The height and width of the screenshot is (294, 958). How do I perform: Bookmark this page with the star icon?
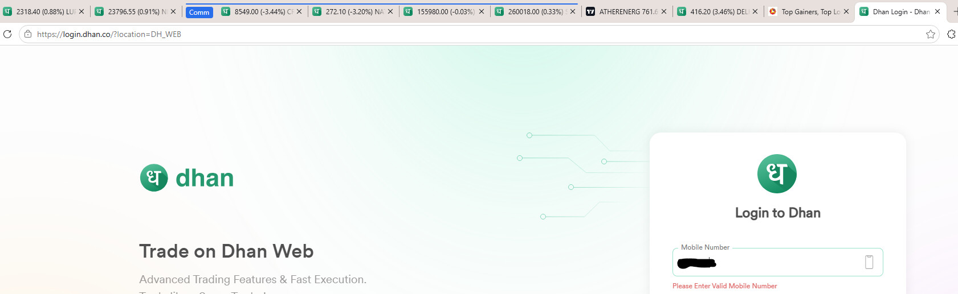pos(931,34)
